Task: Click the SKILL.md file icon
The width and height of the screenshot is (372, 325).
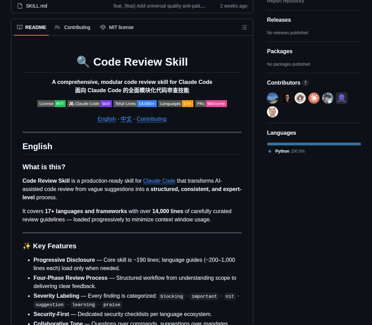Action: (20, 6)
